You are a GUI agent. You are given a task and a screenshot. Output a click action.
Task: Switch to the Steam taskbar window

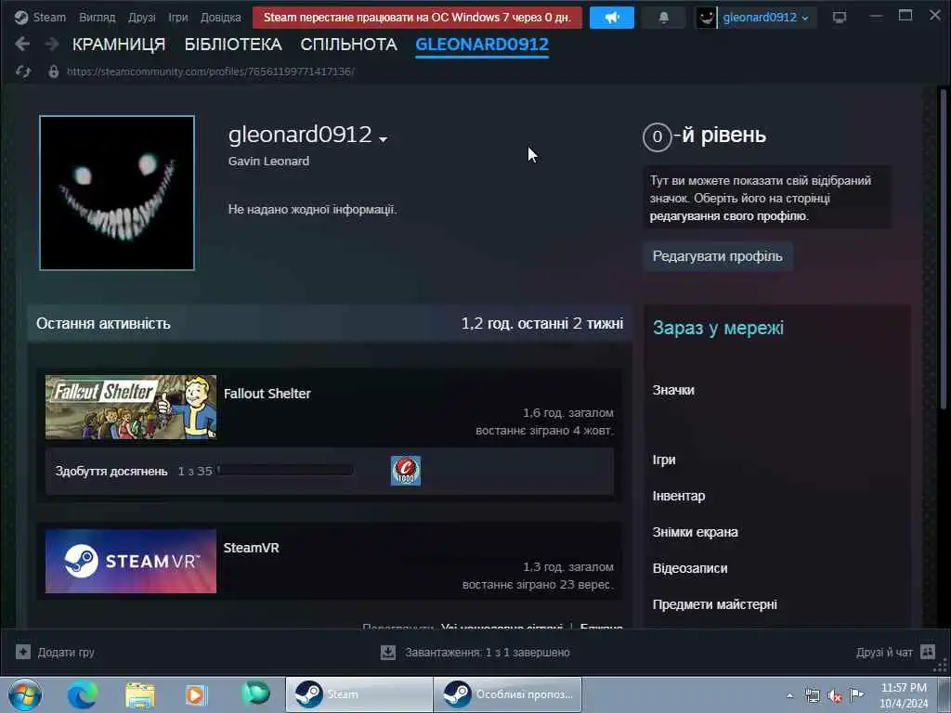point(358,694)
